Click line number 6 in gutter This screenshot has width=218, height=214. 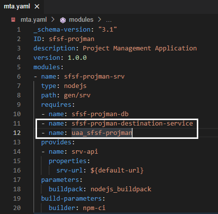pos(19,77)
